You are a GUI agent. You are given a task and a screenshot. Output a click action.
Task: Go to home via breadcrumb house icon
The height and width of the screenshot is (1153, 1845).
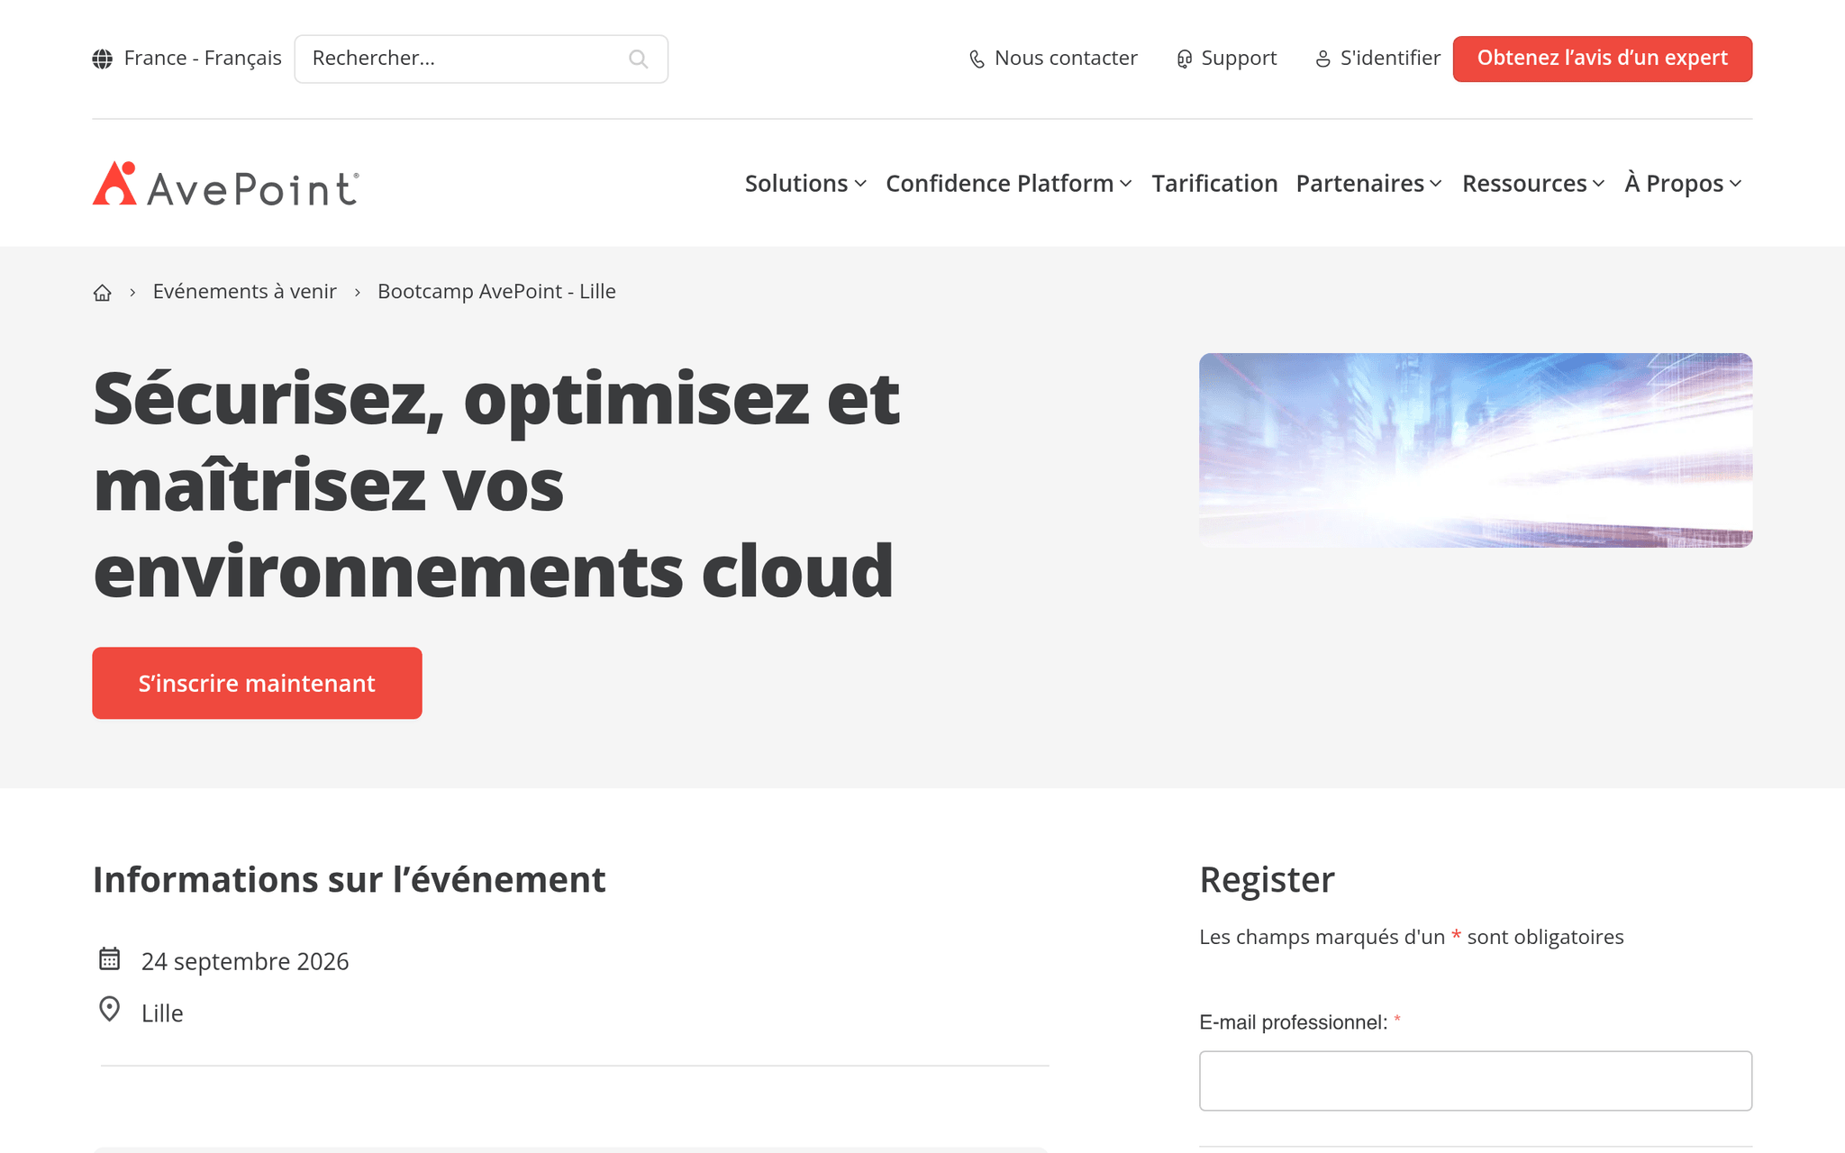pos(103,292)
